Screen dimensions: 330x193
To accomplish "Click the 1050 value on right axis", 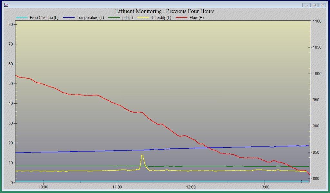I will (317, 47).
